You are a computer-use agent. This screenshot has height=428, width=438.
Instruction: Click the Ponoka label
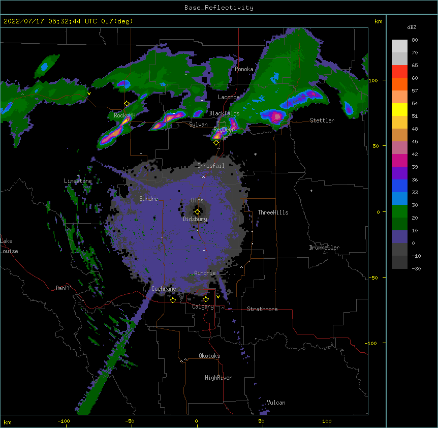pyautogui.click(x=244, y=69)
